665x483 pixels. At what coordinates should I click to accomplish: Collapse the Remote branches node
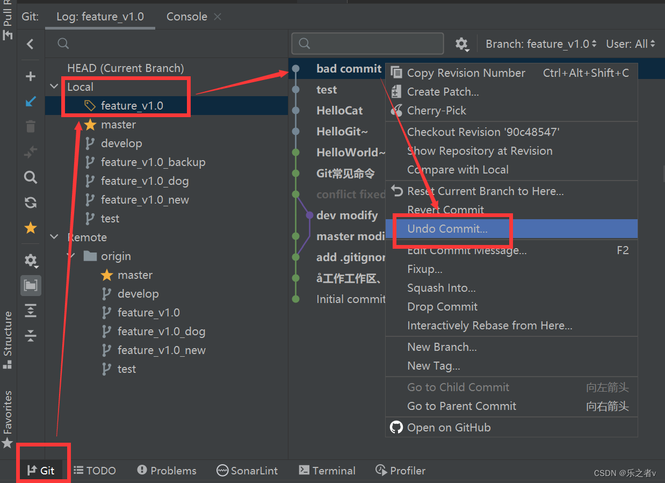54,237
